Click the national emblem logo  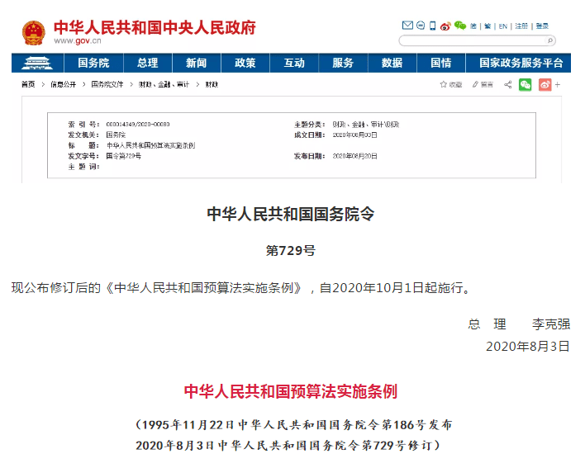[x=34, y=33]
